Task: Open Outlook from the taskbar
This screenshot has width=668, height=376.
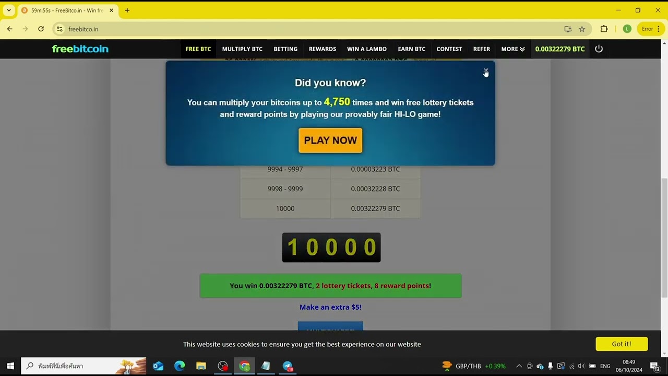Action: [x=158, y=366]
